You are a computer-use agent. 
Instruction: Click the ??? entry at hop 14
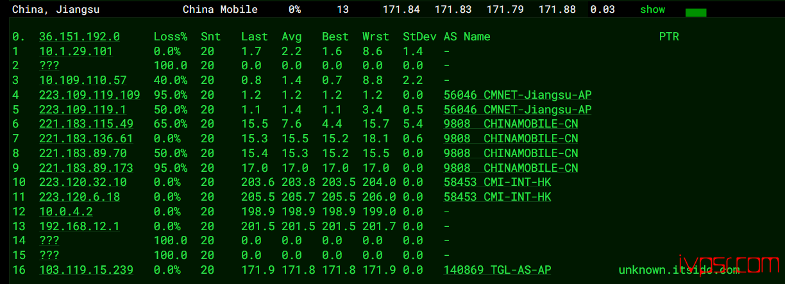click(x=49, y=240)
